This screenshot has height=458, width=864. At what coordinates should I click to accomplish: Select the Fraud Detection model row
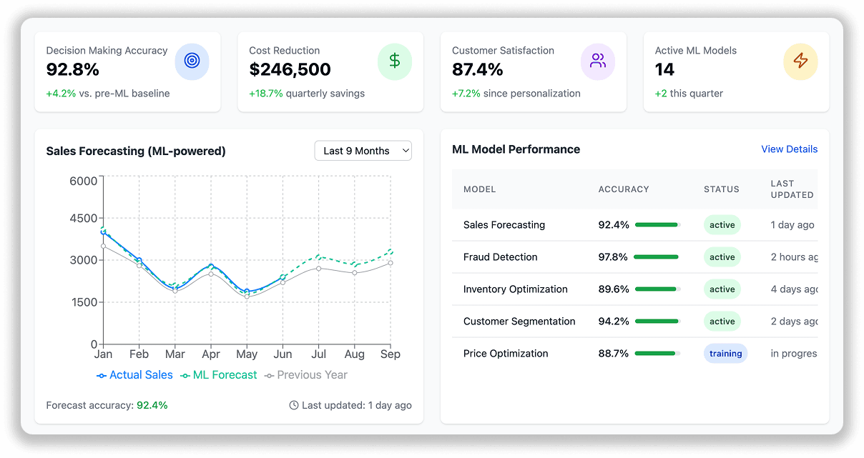(x=634, y=257)
